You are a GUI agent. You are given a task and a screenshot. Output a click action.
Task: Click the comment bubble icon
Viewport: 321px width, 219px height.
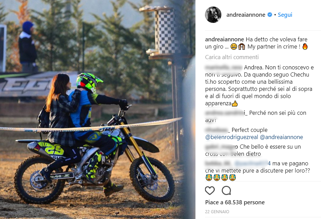click(227, 191)
